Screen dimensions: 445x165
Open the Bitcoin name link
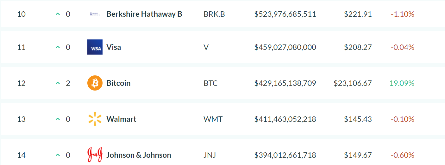(118, 83)
